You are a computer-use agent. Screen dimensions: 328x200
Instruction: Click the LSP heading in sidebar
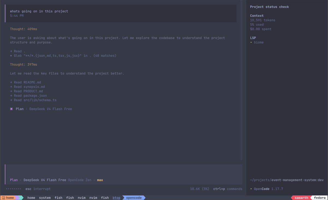tap(253, 38)
